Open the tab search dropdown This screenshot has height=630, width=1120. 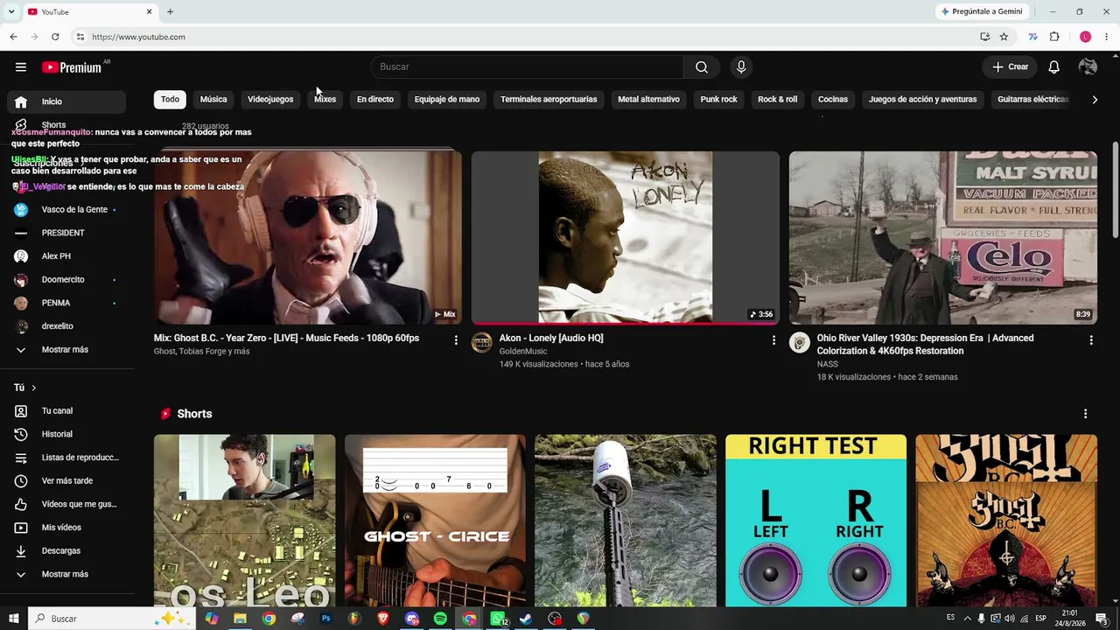(11, 11)
